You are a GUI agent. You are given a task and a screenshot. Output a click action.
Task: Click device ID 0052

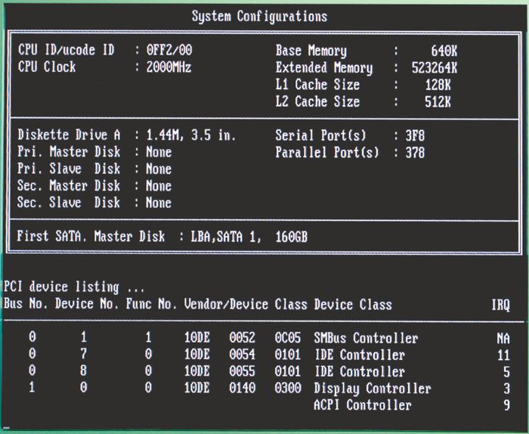243,338
